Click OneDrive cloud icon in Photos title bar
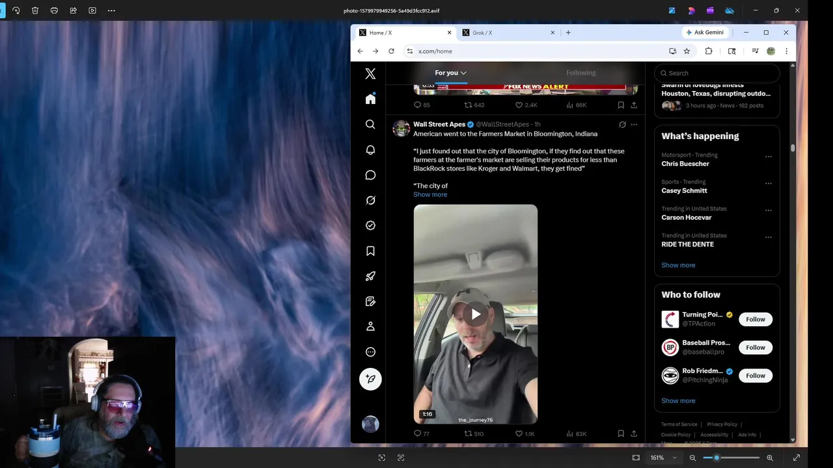833x468 pixels. pyautogui.click(x=730, y=10)
